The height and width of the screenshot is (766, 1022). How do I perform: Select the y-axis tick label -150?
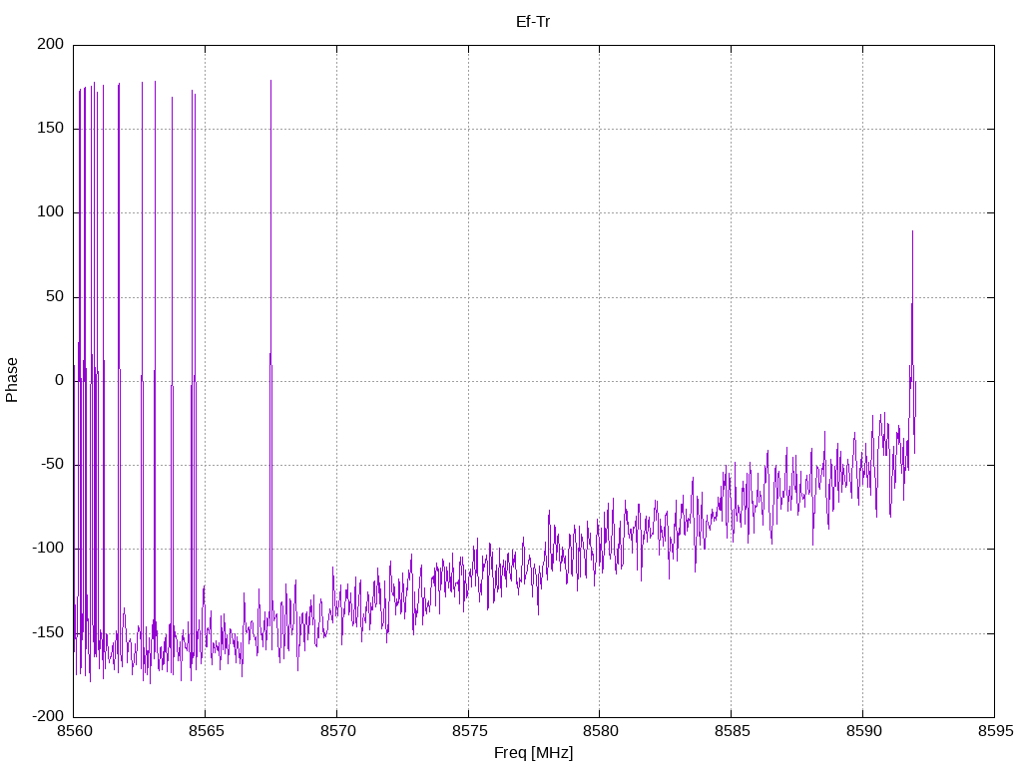pyautogui.click(x=48, y=632)
